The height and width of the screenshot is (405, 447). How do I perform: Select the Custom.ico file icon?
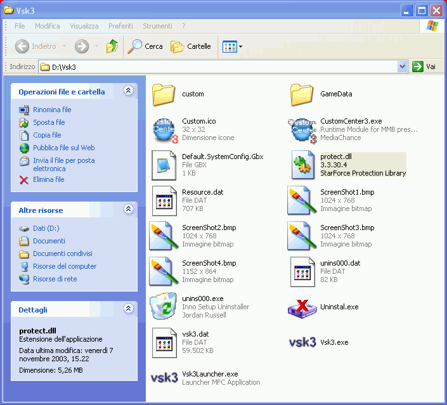[x=165, y=131]
